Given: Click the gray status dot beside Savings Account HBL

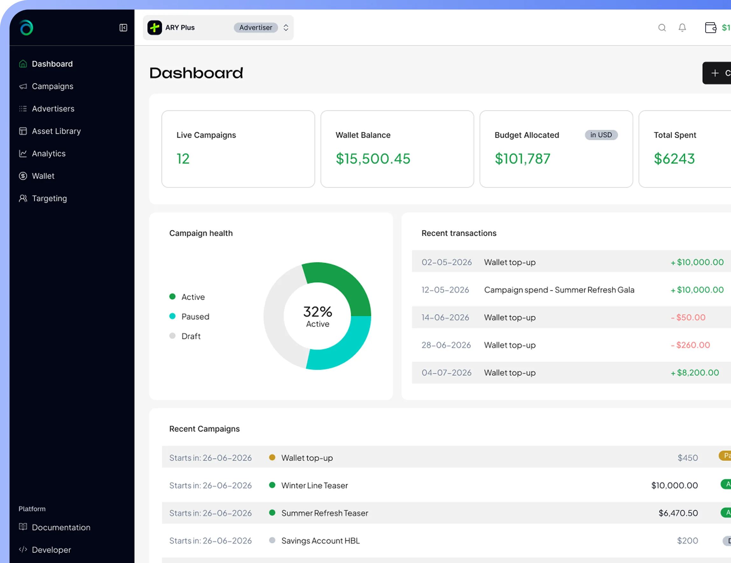Looking at the screenshot, I should [272, 540].
